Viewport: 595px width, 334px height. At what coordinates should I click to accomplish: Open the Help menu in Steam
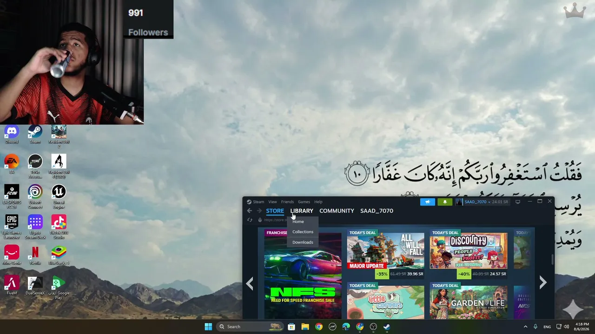(318, 202)
